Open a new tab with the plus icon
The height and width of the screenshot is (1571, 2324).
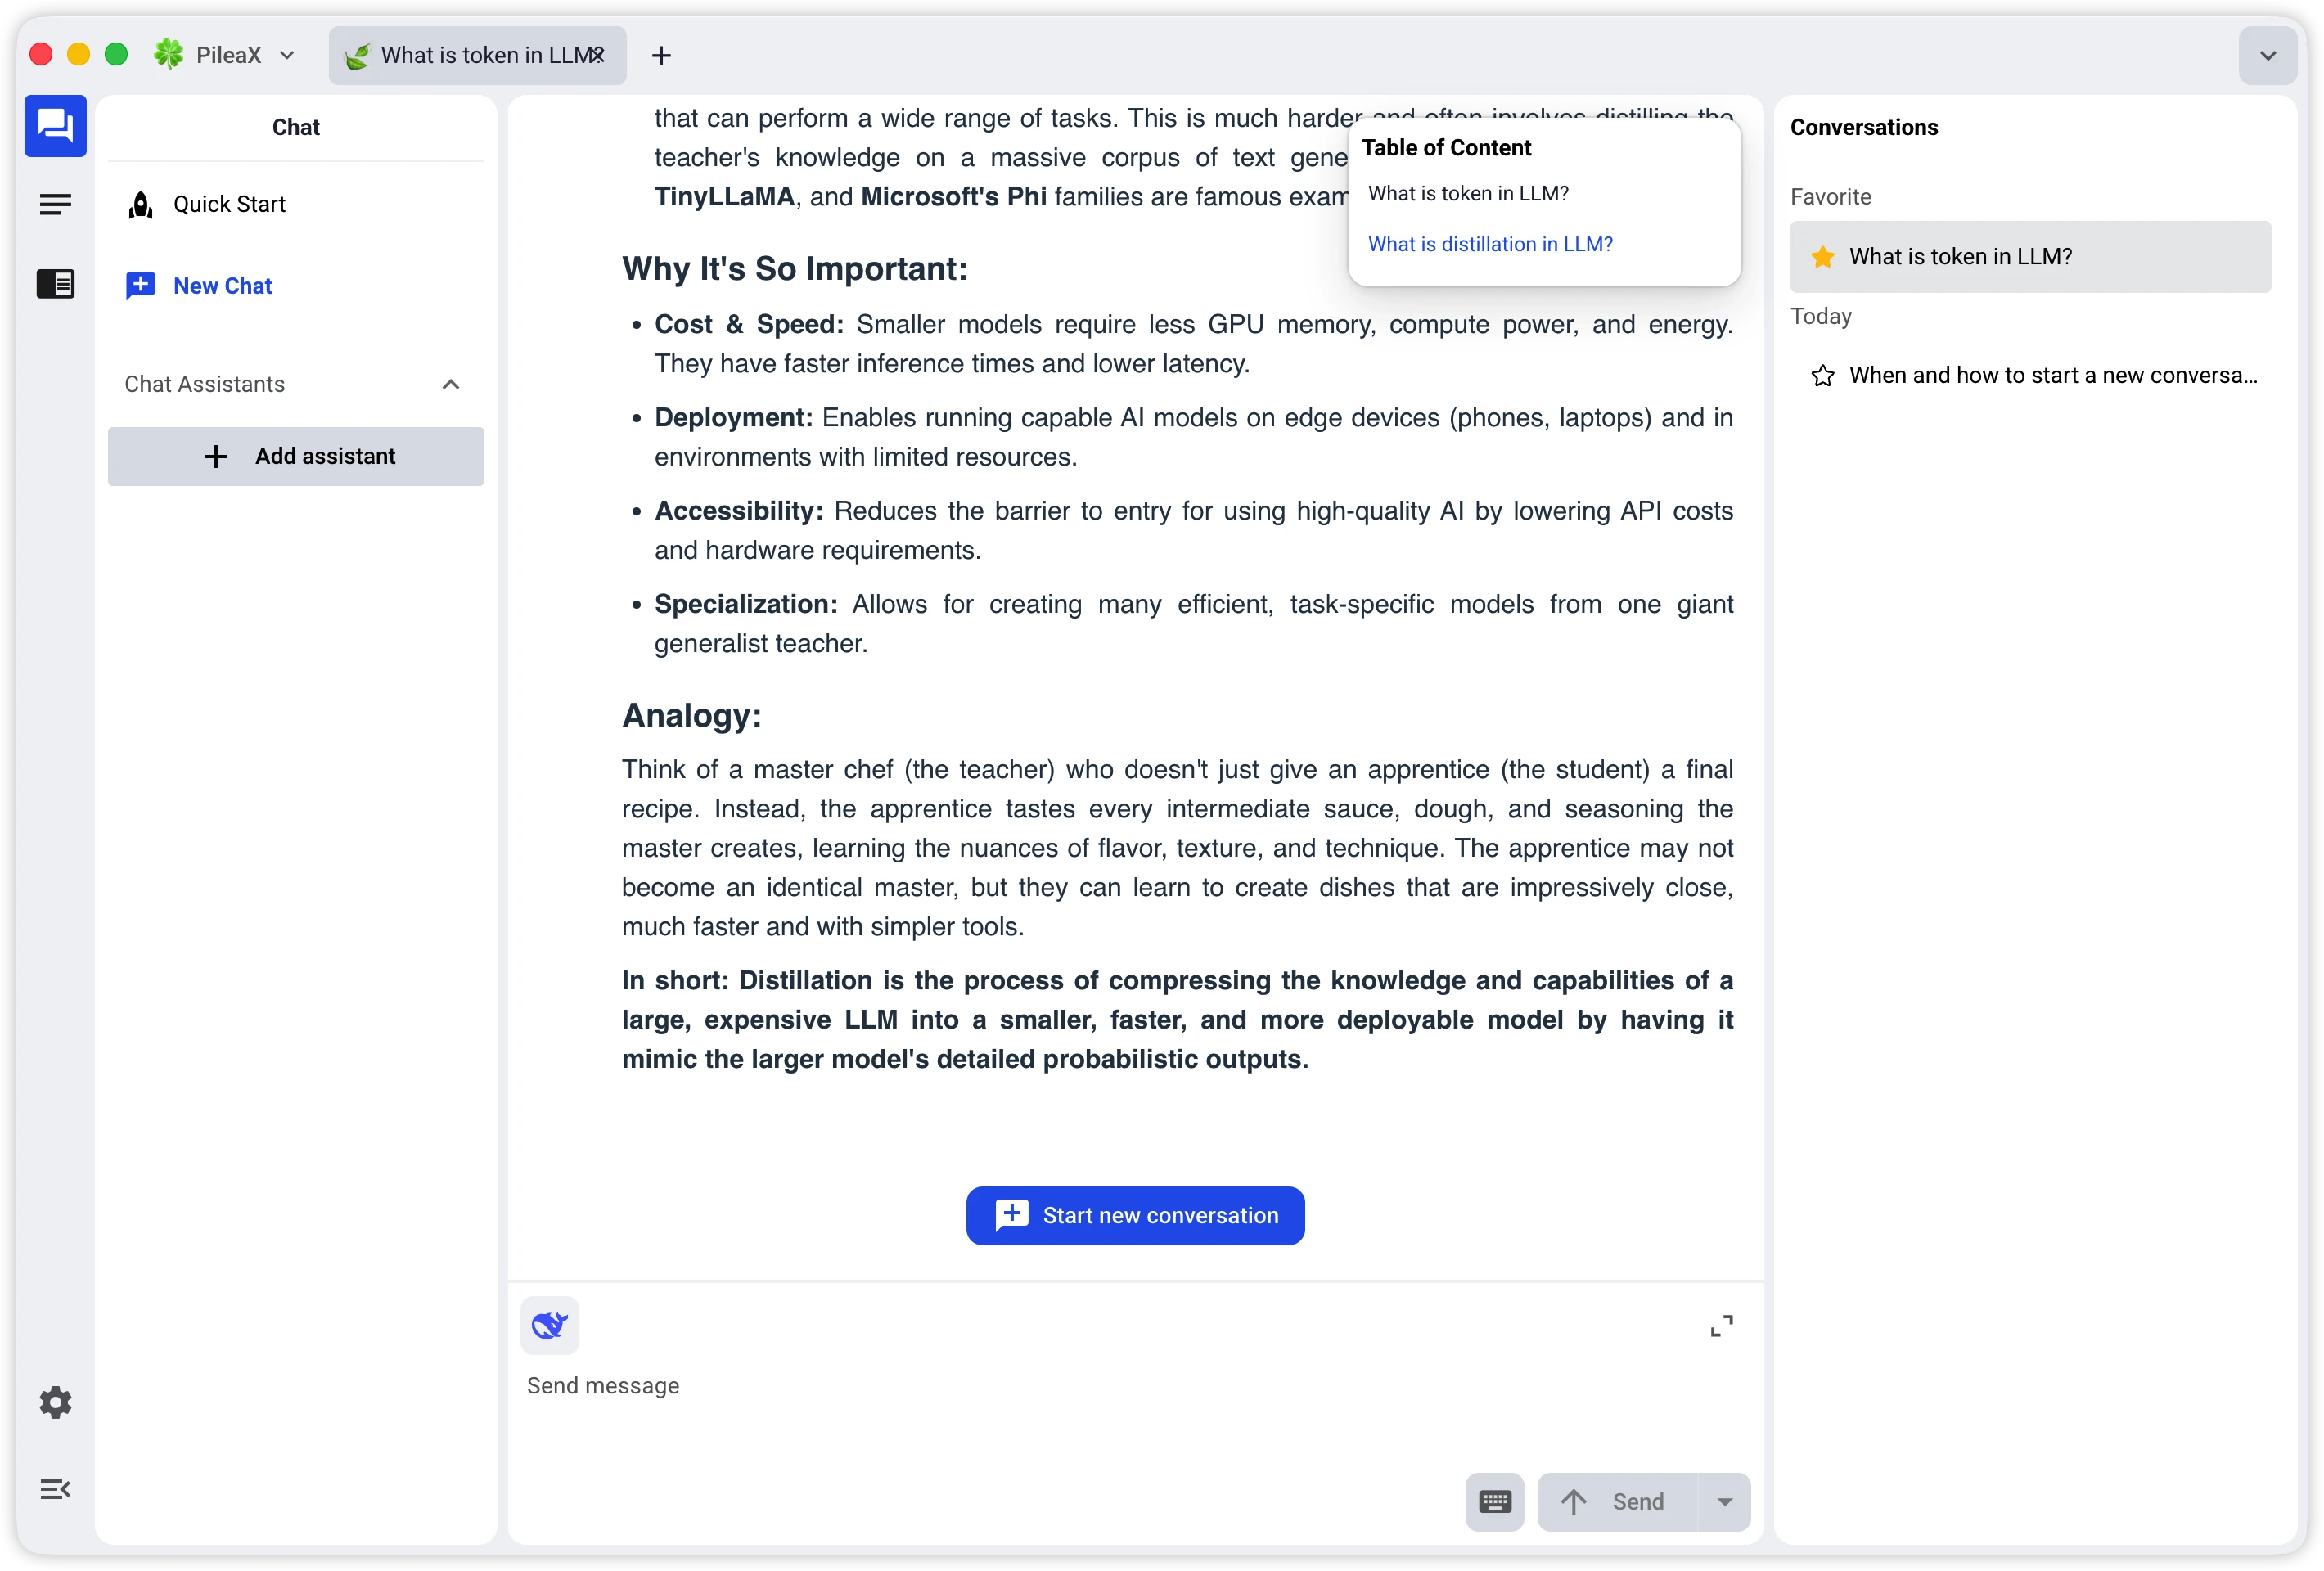point(661,55)
